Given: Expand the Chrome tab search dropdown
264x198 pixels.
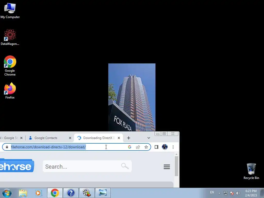Looking at the screenshot, I should click(149, 138).
